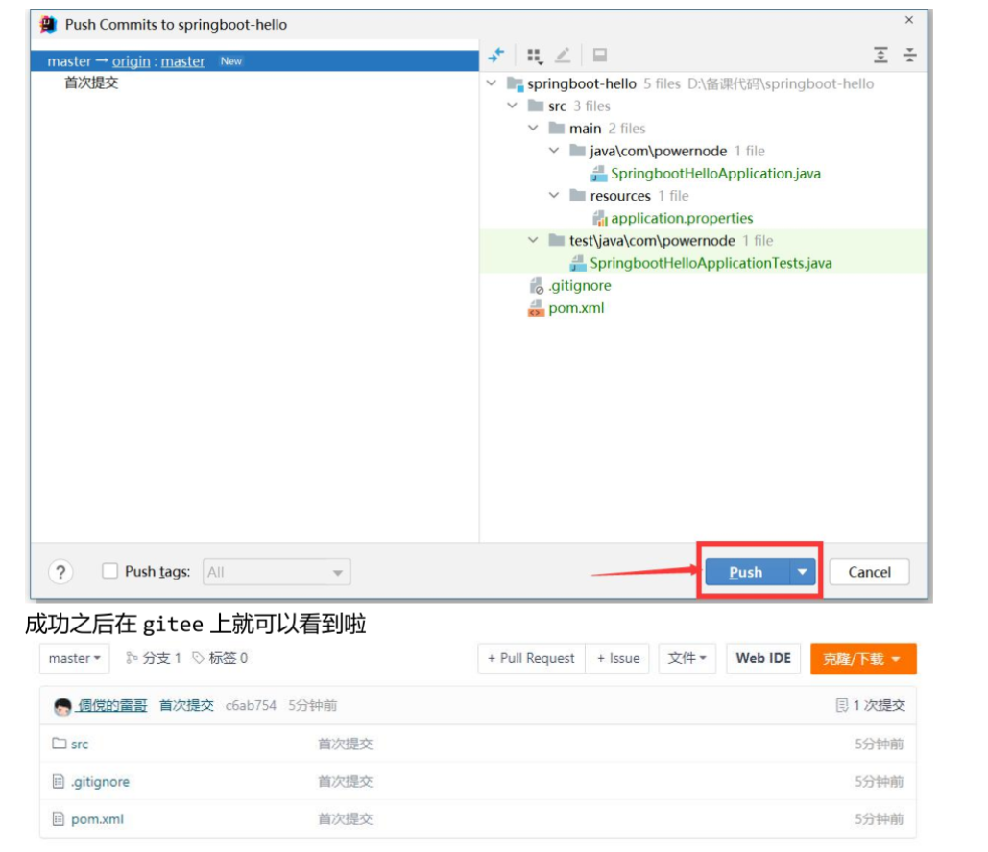Open the 文件 dropdown on Gitee

pyautogui.click(x=687, y=658)
